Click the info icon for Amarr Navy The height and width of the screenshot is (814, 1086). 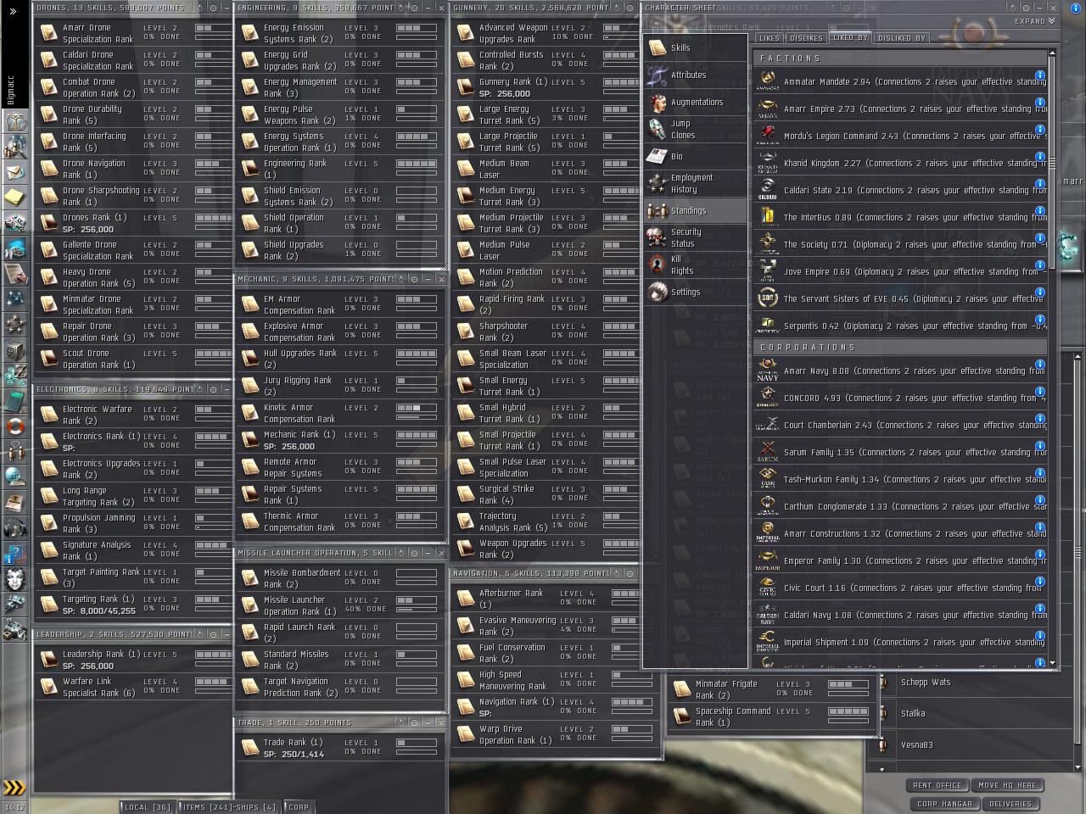(x=1040, y=364)
